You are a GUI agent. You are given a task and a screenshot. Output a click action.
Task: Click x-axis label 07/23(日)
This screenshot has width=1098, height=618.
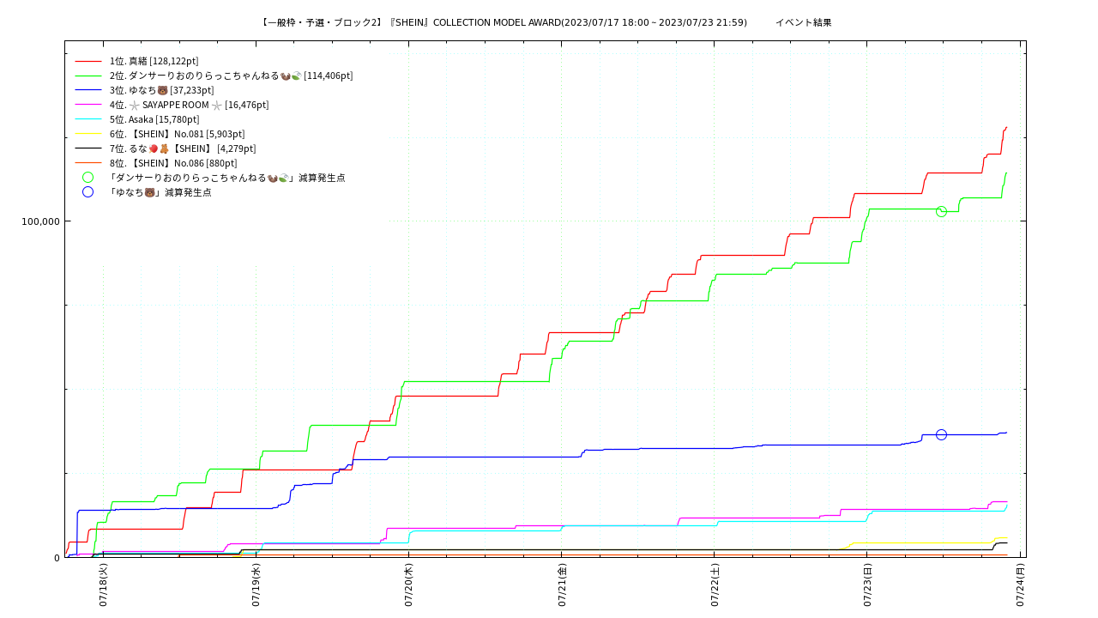coord(867,585)
